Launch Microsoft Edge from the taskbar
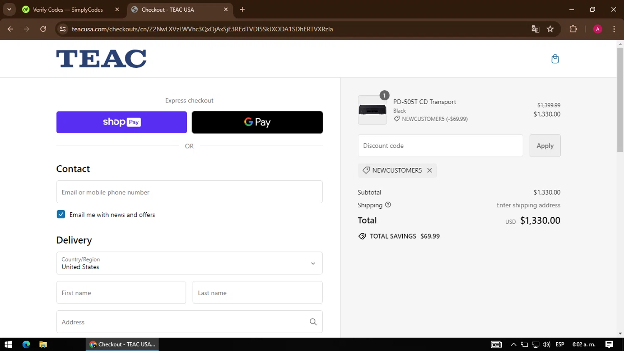 point(26,344)
